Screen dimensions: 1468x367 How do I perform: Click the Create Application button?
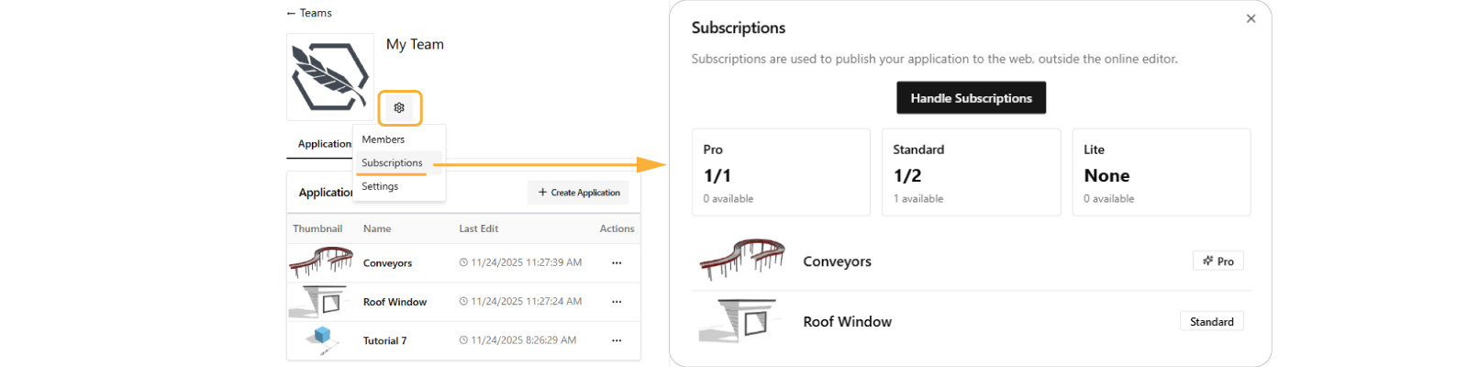[x=579, y=193]
